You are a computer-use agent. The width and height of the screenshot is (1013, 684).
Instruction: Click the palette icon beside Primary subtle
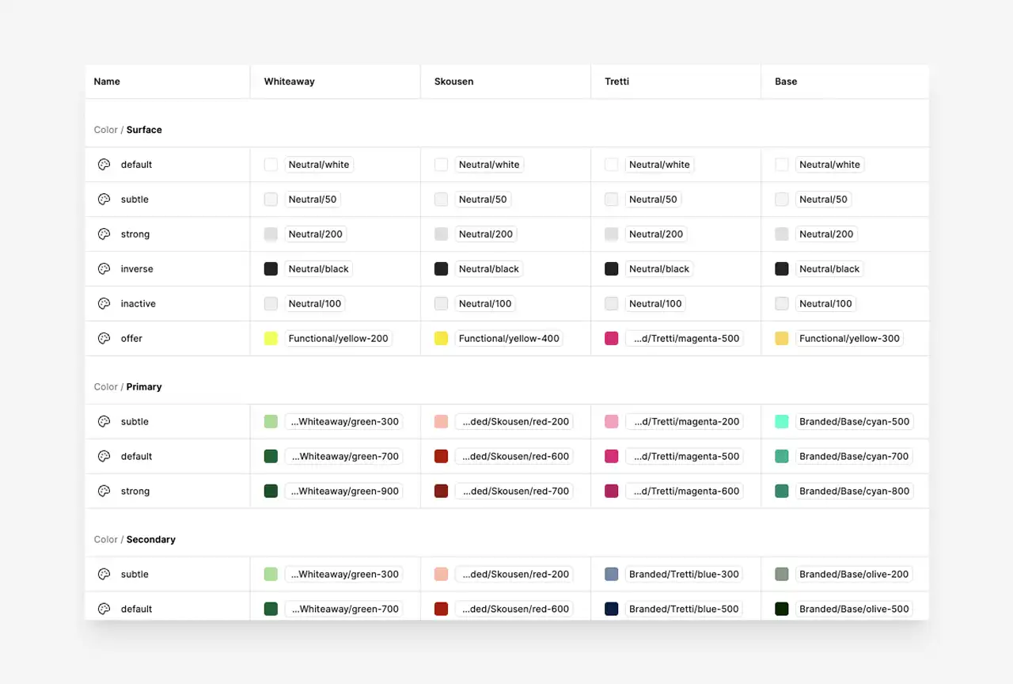(104, 422)
